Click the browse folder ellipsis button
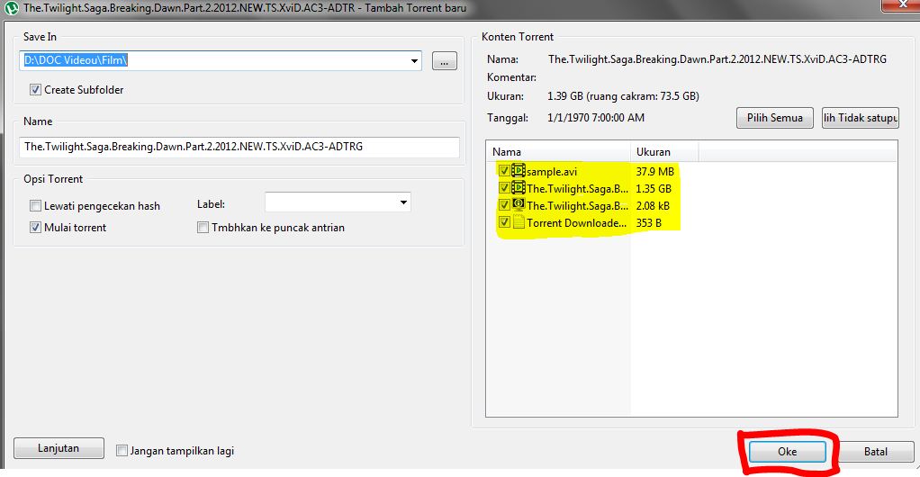 (x=444, y=61)
